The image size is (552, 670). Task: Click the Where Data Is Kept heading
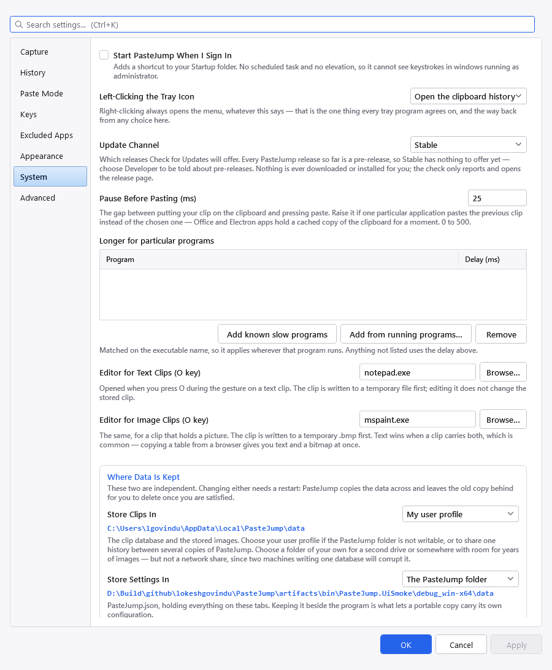144,477
